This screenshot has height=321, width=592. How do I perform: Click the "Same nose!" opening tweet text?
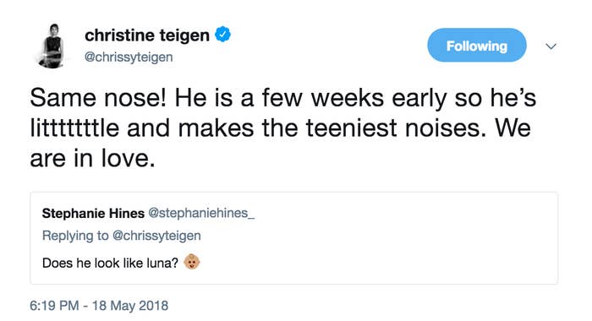coord(98,98)
